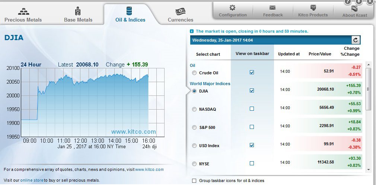
Task: Open the Kitco Products menu item
Action: (313, 11)
